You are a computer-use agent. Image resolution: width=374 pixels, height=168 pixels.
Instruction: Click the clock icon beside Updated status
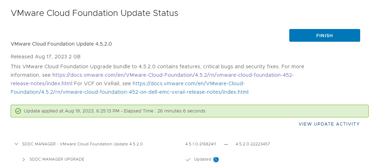pyautogui.click(x=216, y=160)
